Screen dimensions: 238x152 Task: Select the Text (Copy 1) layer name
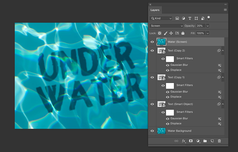pos(176,77)
